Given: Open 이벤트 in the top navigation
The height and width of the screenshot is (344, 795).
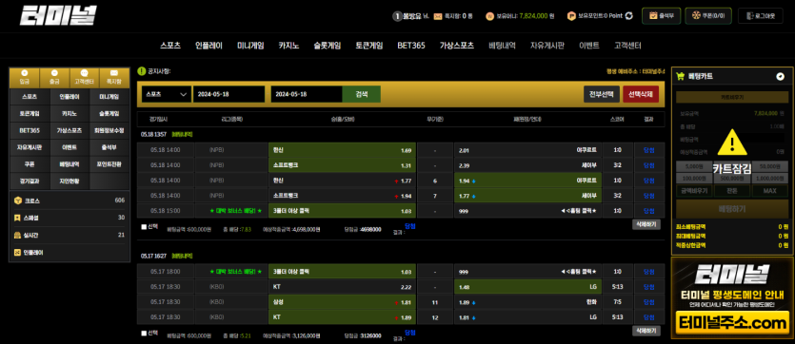Looking at the screenshot, I should (589, 45).
